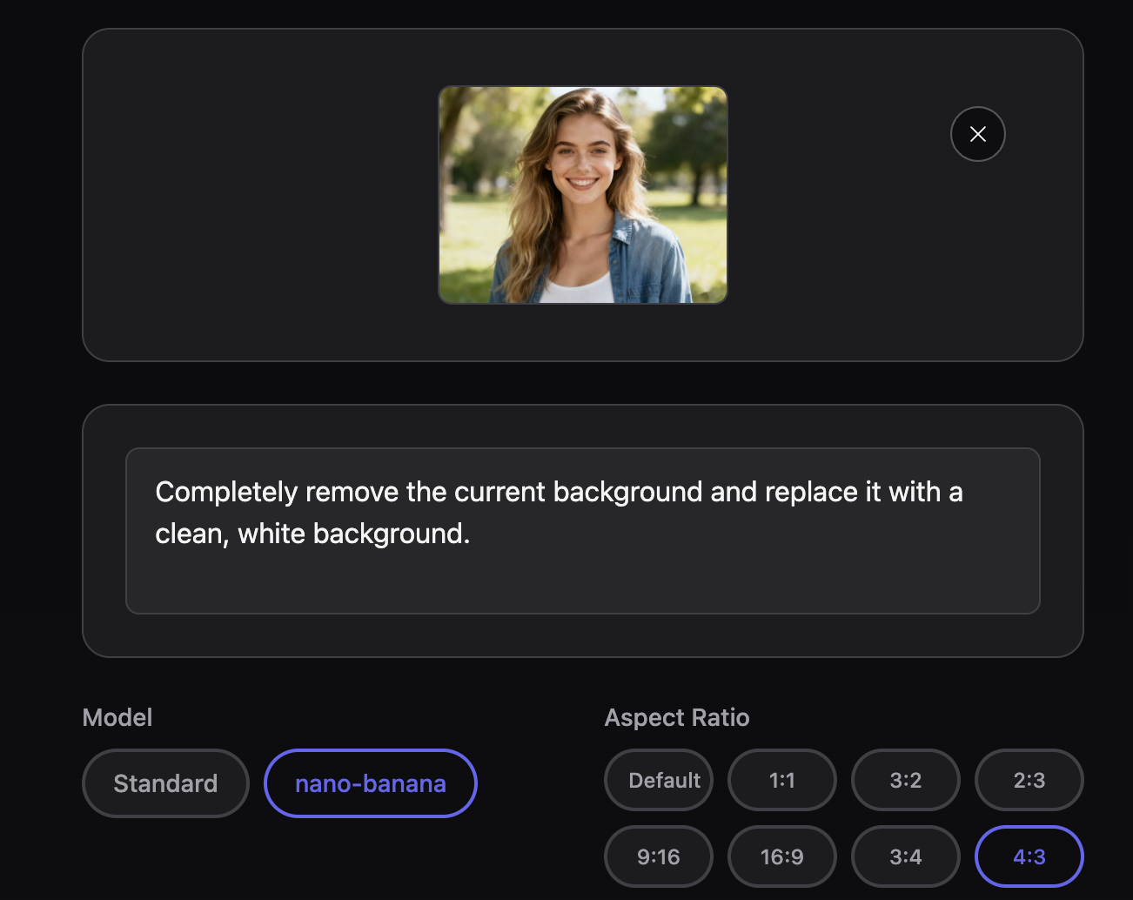Image resolution: width=1133 pixels, height=900 pixels.
Task: Remove the uploaded photo via the X icon
Action: (977, 134)
